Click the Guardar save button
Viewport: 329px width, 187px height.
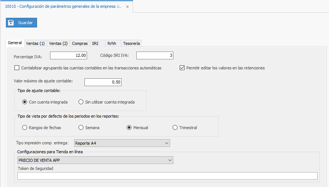[x=21, y=23]
